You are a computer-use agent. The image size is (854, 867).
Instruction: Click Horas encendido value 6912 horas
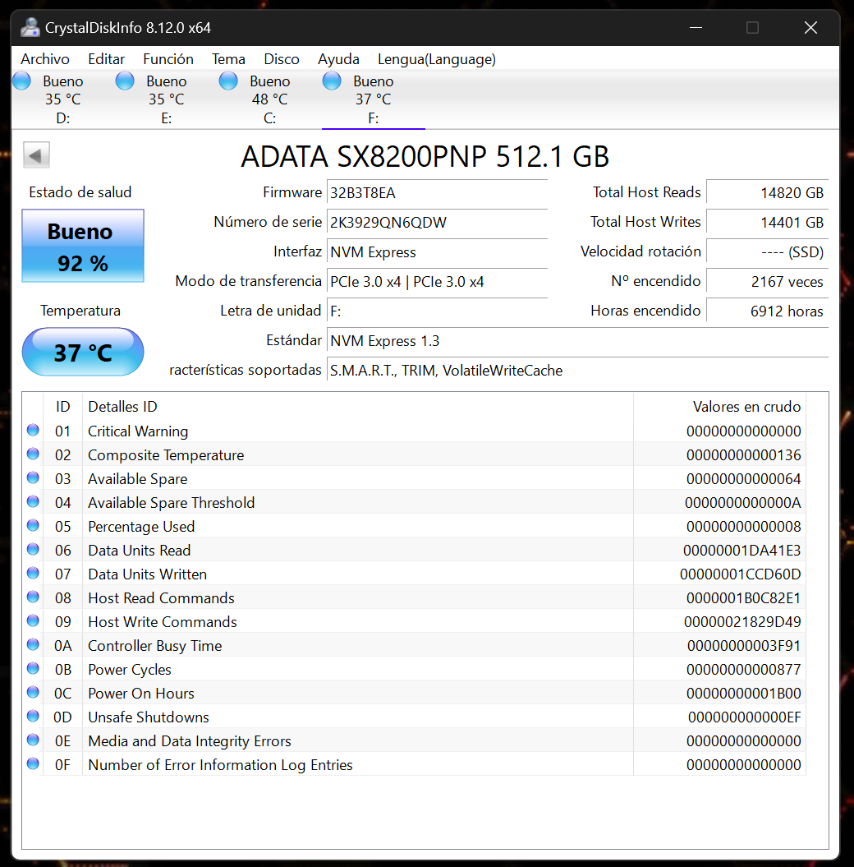click(x=767, y=311)
